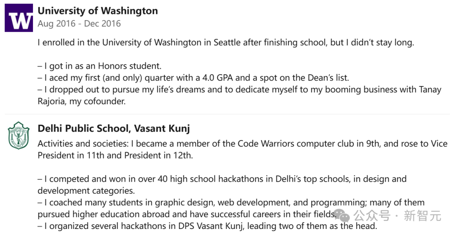Click the 'I got in as an Honors student' line
Viewport: 456px width, 234px height.
100,66
